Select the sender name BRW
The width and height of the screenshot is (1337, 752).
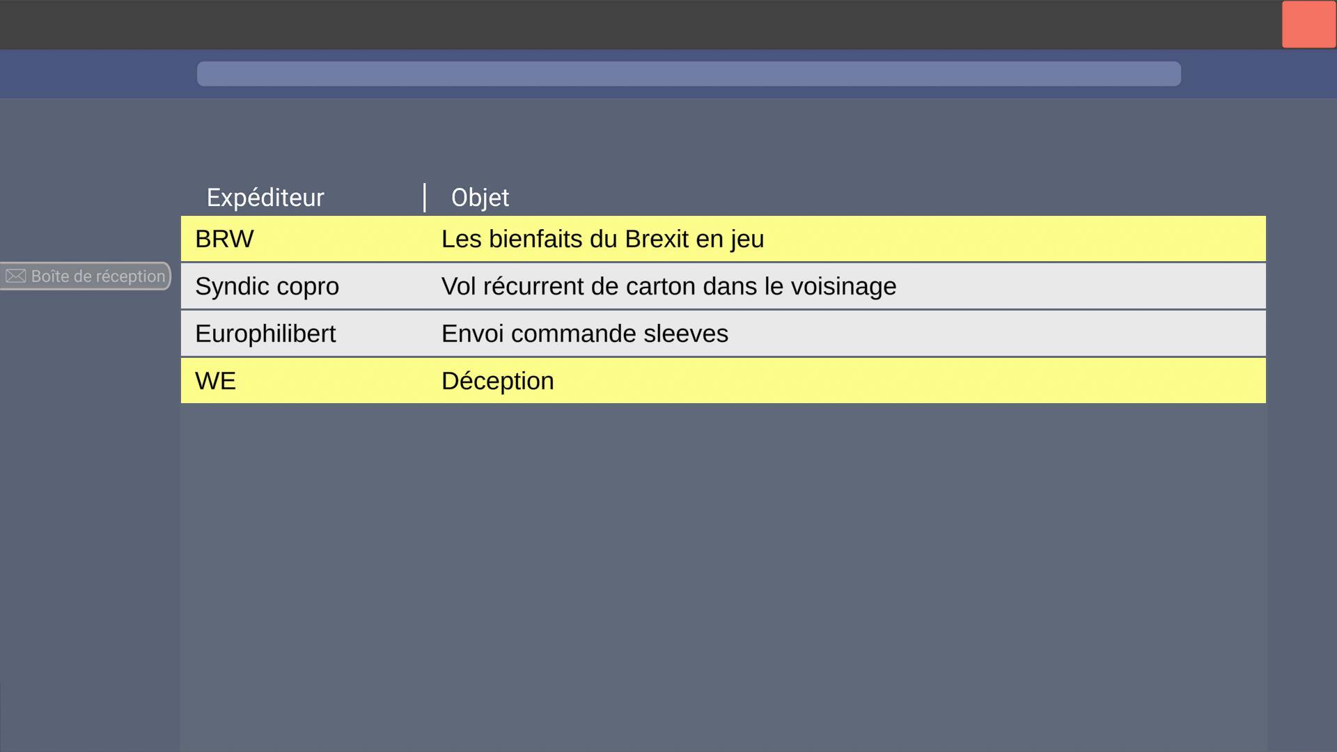click(x=224, y=238)
